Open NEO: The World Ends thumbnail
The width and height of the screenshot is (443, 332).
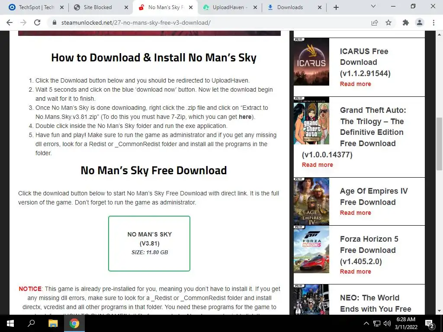pos(311,300)
